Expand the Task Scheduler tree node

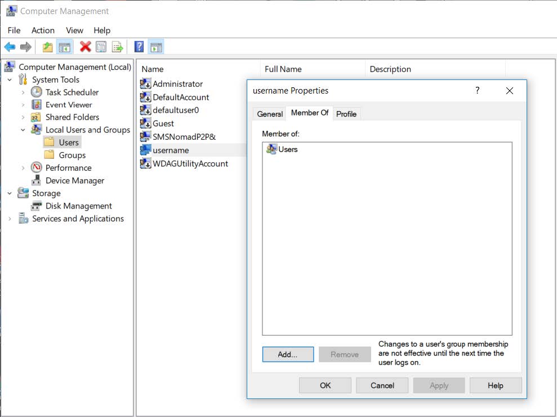pyautogui.click(x=22, y=92)
